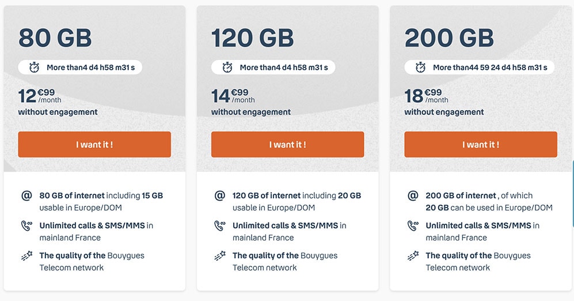Click the stopwatch icon on the 120 GB plan

[227, 67]
